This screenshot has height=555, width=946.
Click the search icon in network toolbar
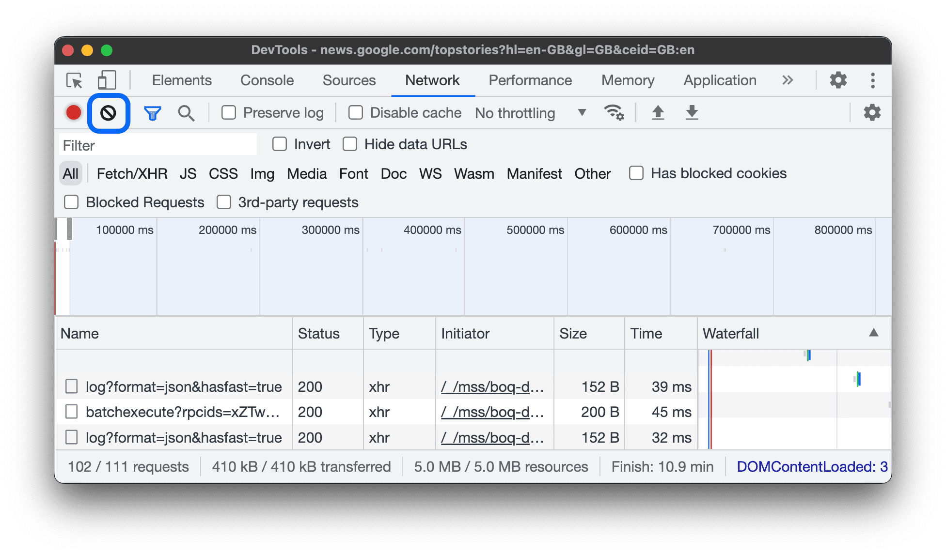[x=185, y=112]
